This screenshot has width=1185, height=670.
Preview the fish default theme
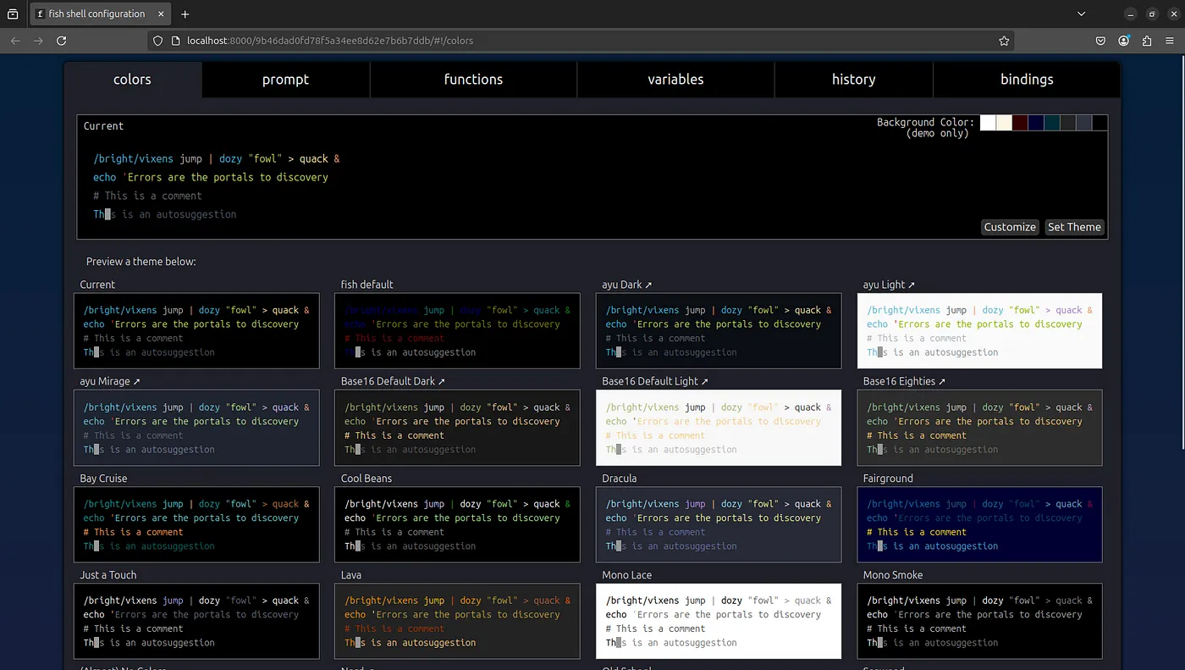458,331
